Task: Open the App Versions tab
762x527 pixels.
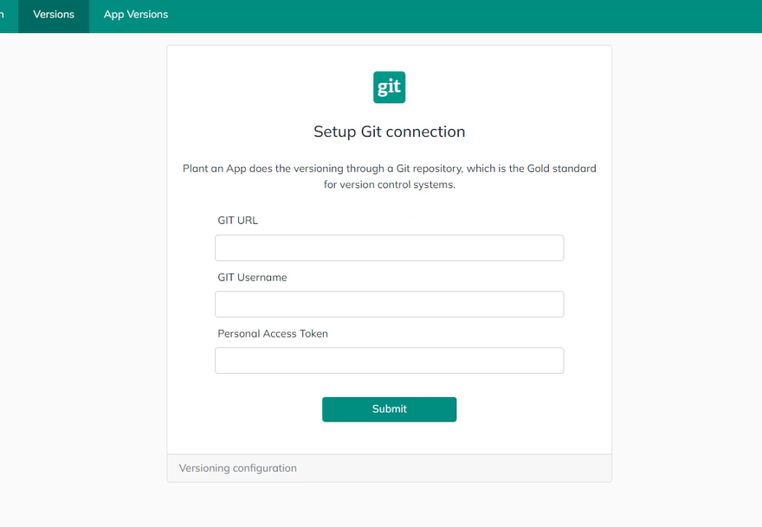Action: click(136, 15)
